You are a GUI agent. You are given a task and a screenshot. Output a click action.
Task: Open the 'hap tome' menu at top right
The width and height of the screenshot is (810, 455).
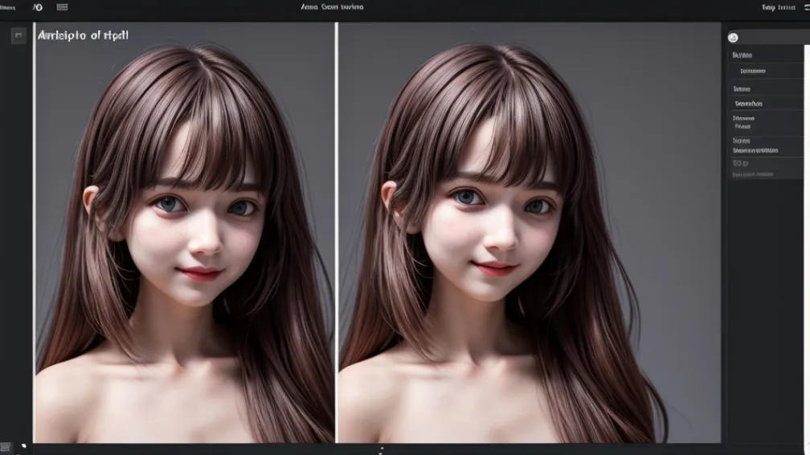tap(778, 6)
